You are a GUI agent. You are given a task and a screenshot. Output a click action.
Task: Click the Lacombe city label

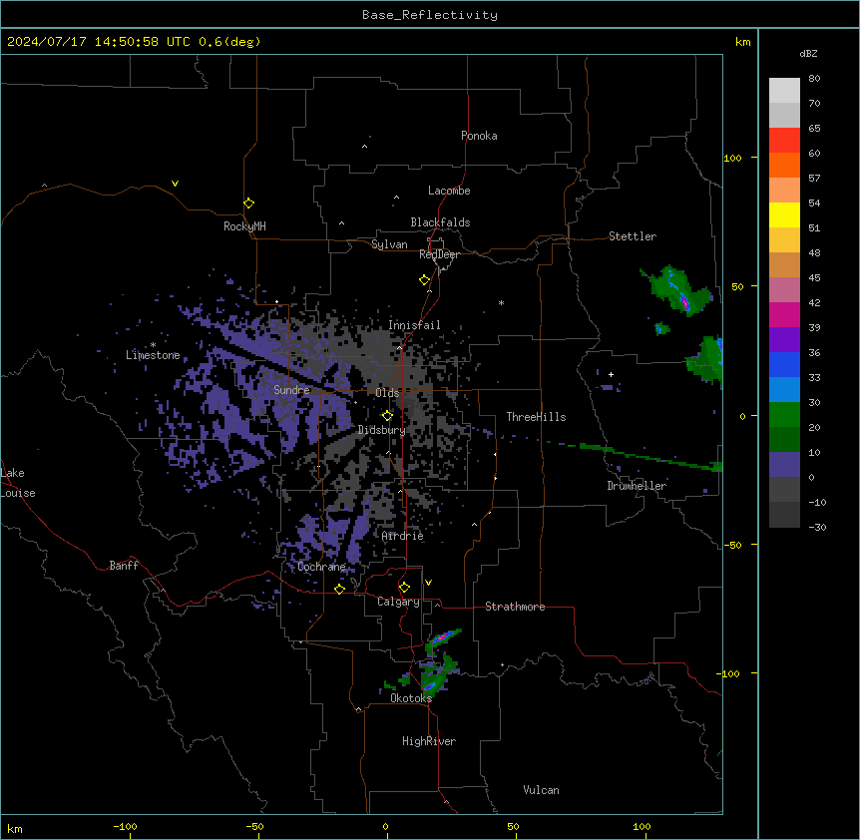click(x=449, y=191)
